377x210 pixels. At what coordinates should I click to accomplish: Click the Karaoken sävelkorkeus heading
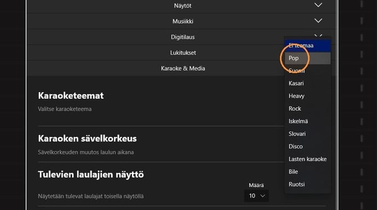click(87, 139)
